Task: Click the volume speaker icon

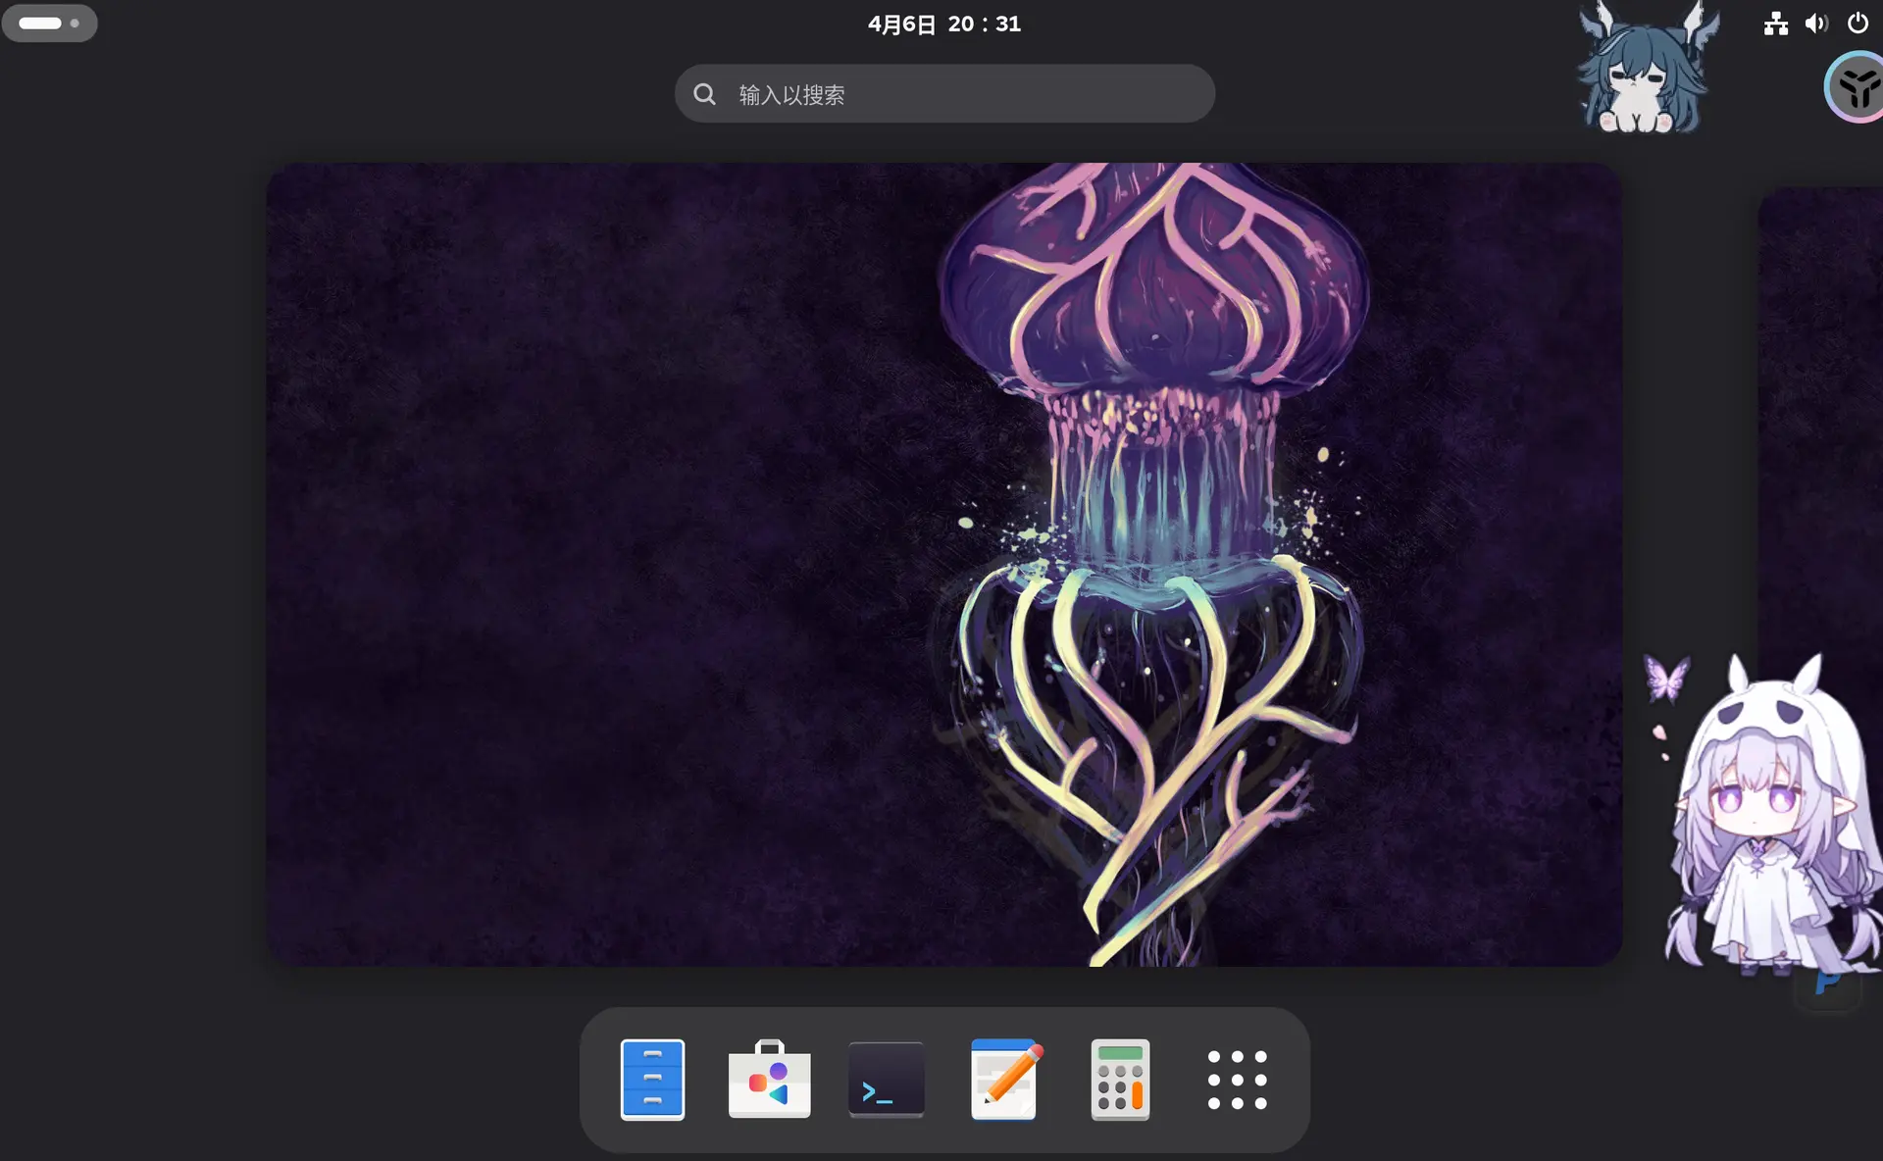Action: pos(1816,24)
